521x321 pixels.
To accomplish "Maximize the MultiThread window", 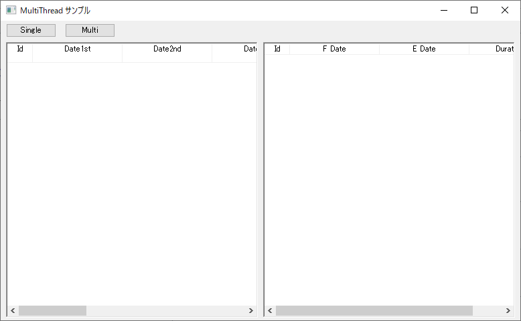I will (474, 10).
